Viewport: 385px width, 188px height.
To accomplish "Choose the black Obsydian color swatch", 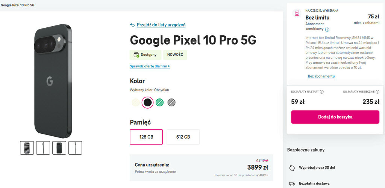I will point(147,102).
